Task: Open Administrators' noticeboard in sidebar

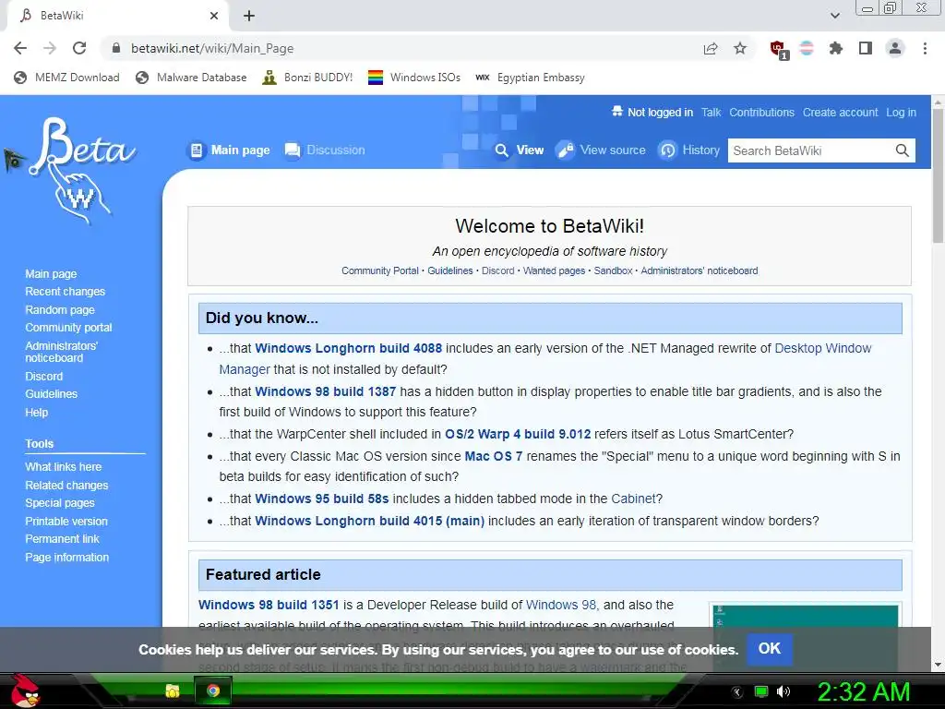Action: coord(62,352)
